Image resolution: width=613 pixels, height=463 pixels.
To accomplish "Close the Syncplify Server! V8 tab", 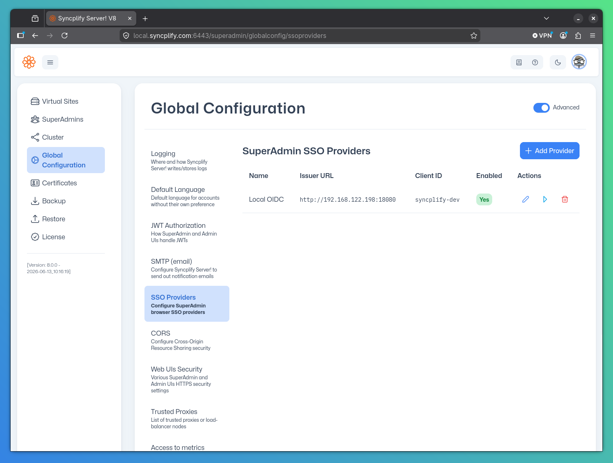I will click(130, 18).
